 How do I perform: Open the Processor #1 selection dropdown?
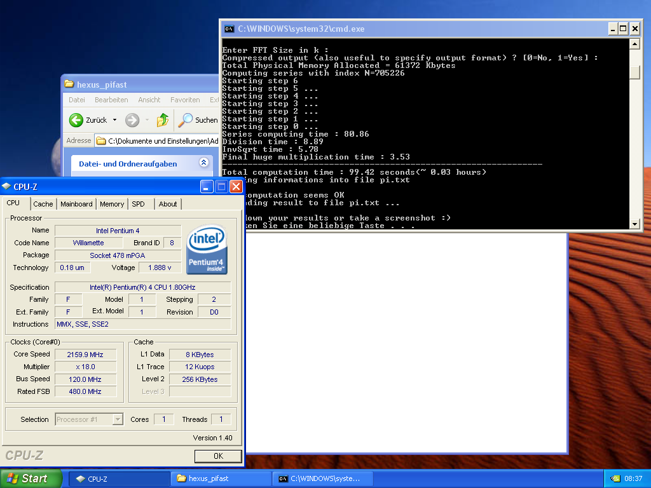coord(118,419)
